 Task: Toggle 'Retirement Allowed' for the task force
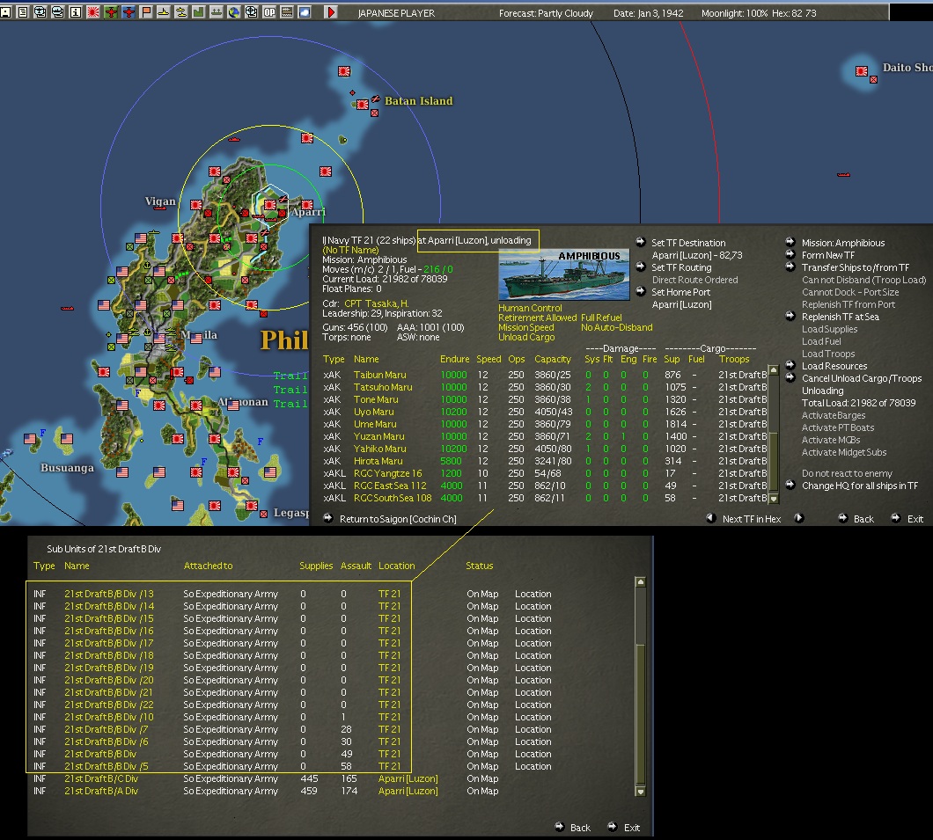pyautogui.click(x=537, y=318)
